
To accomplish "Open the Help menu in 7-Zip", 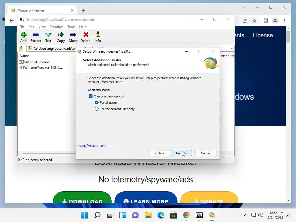I will [x=83, y=27].
